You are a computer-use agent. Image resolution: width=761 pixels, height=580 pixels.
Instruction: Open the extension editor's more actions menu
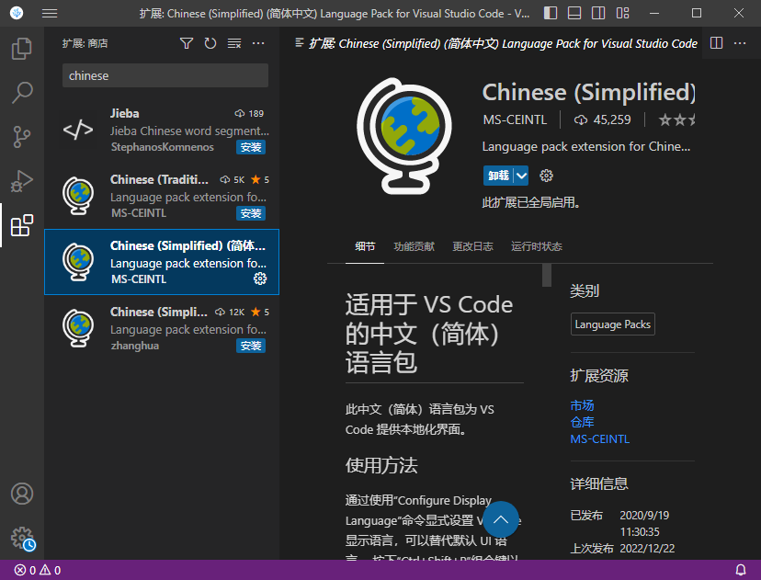tap(741, 43)
